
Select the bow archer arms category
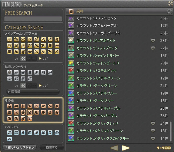[x=37, y=39]
